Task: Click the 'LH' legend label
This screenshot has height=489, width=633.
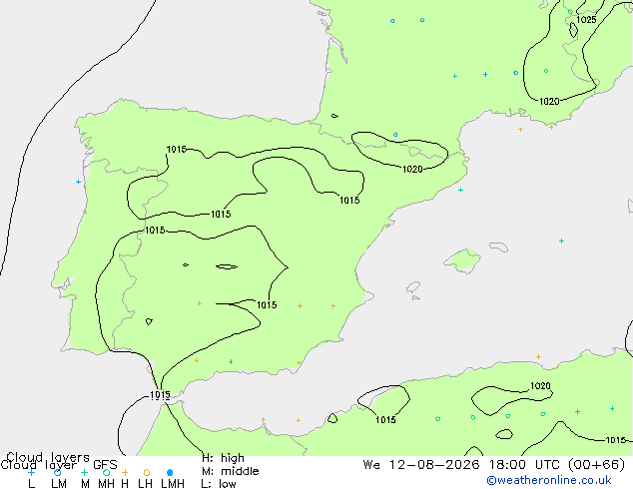Action: [145, 484]
